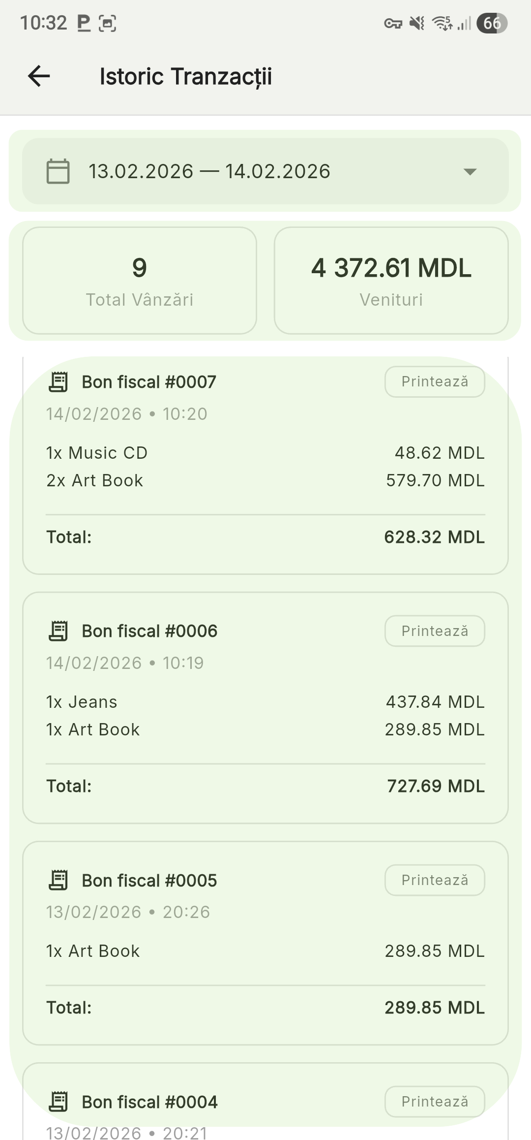Open the 2x Art Book line item

tap(95, 480)
